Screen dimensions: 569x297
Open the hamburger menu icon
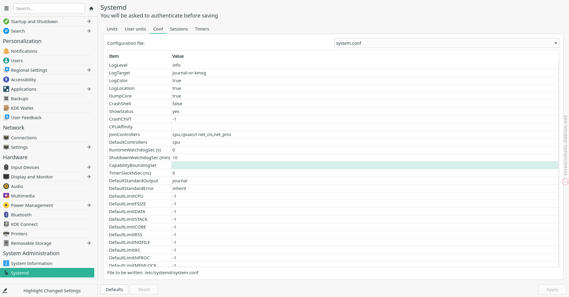[7, 8]
